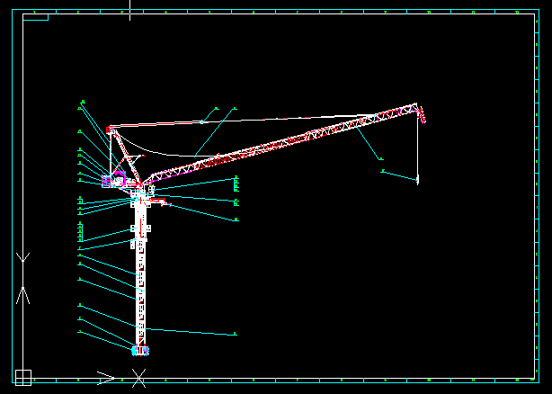Select the crane hook at rope end
This screenshot has width=552, height=394.
coord(418,180)
